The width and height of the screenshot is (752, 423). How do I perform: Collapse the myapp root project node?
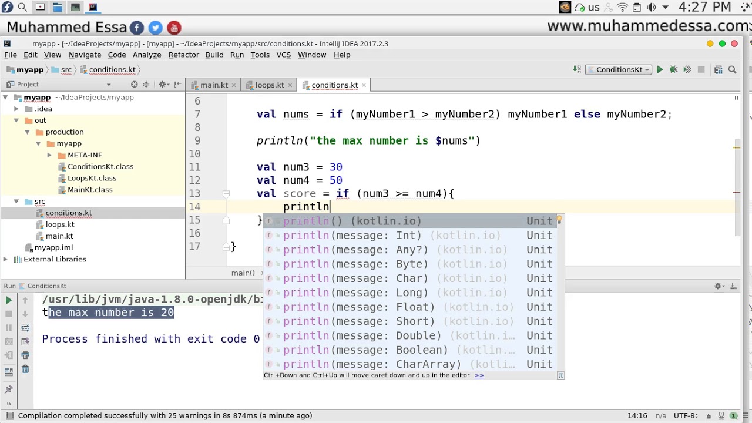(6, 98)
